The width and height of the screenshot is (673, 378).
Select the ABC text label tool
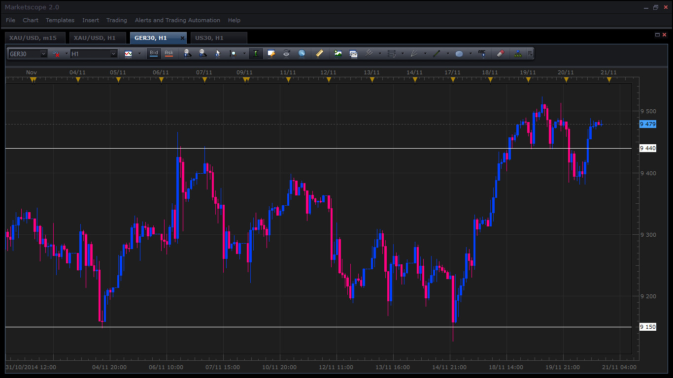[x=482, y=54]
